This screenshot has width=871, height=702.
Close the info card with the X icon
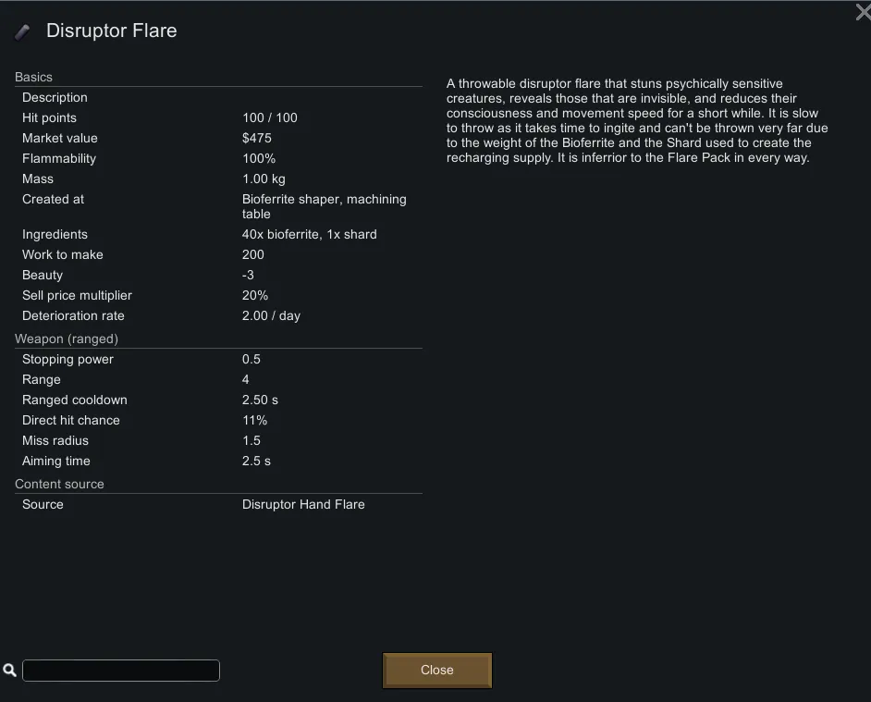click(x=862, y=11)
